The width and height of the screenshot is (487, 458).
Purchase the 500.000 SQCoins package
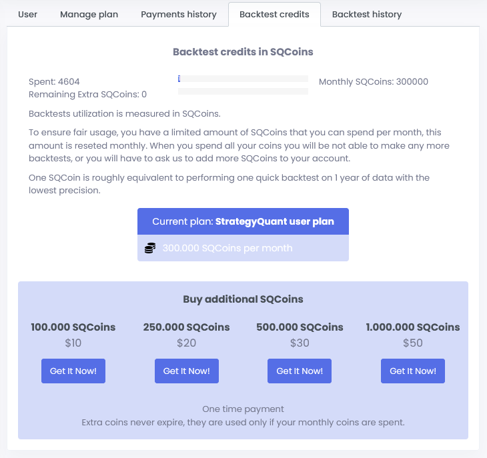click(x=300, y=371)
